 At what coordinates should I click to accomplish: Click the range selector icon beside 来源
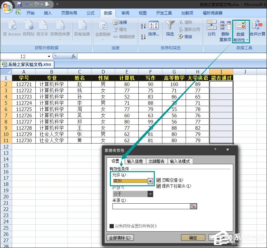193,206
